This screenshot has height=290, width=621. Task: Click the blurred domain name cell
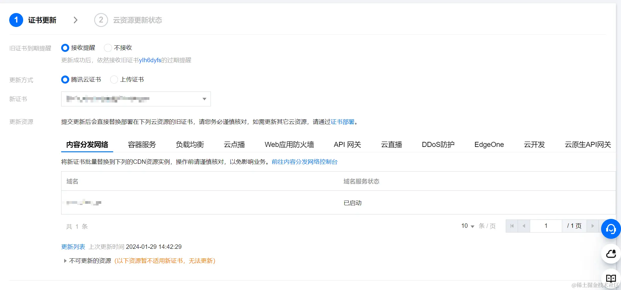click(84, 203)
